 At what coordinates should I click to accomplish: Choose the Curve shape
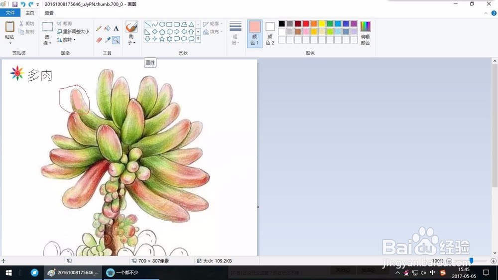155,24
